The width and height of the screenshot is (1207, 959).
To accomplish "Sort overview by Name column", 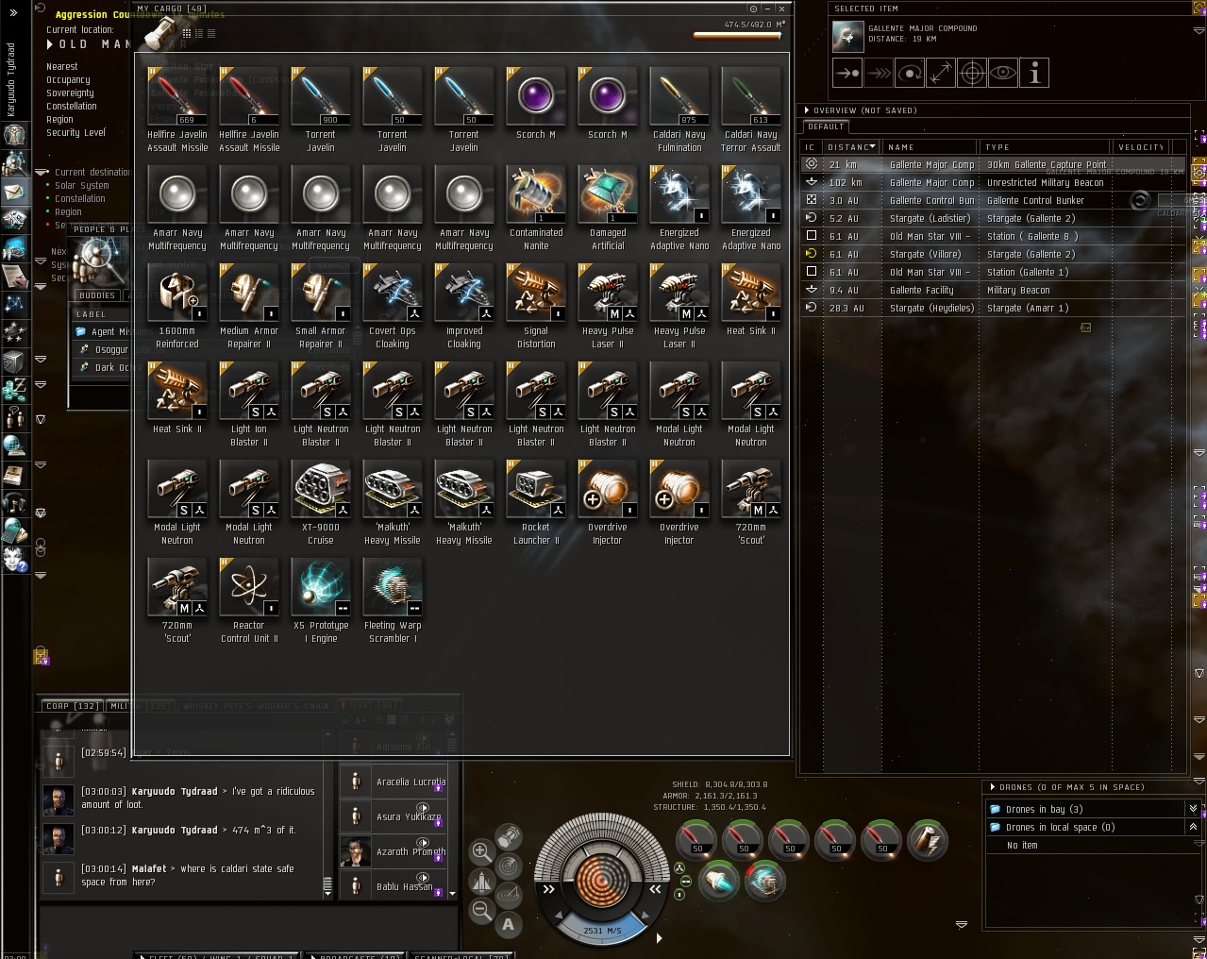I will 930,147.
